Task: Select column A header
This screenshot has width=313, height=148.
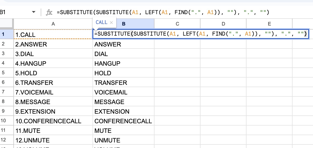Action: [53, 24]
